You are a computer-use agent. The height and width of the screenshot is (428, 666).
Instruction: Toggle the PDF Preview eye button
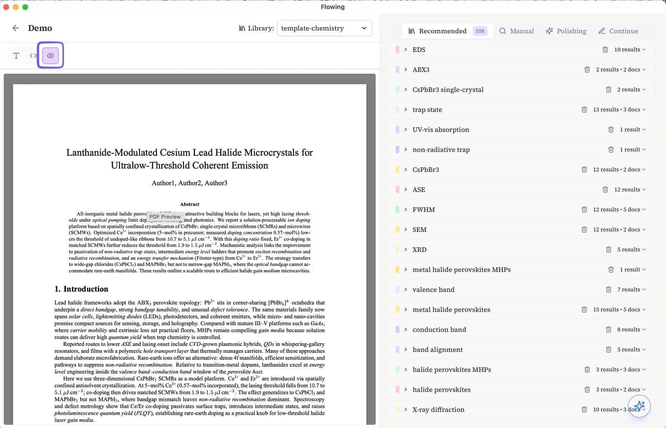(50, 55)
